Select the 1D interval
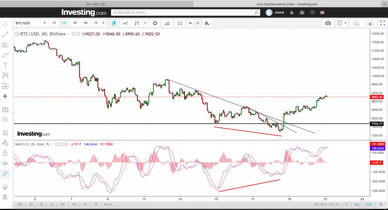Viewport: 388px width, 210px height. click(x=75, y=23)
